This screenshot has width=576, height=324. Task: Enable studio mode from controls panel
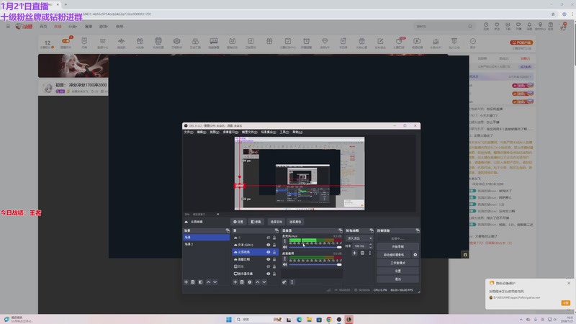click(397, 263)
